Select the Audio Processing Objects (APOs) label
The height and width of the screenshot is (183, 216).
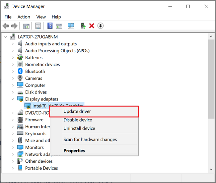pos(57,51)
